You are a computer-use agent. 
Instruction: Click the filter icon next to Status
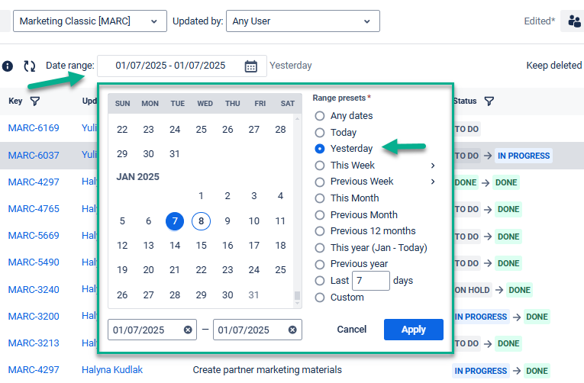pos(489,101)
